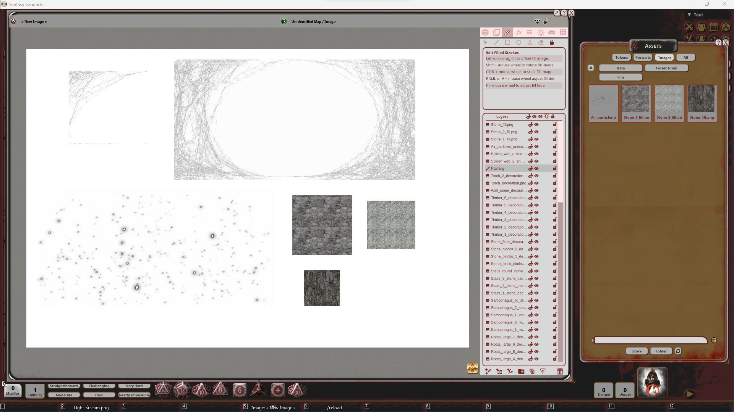The height and width of the screenshot is (412, 734).
Task: Select the Stamp tool
Action: (530, 42)
